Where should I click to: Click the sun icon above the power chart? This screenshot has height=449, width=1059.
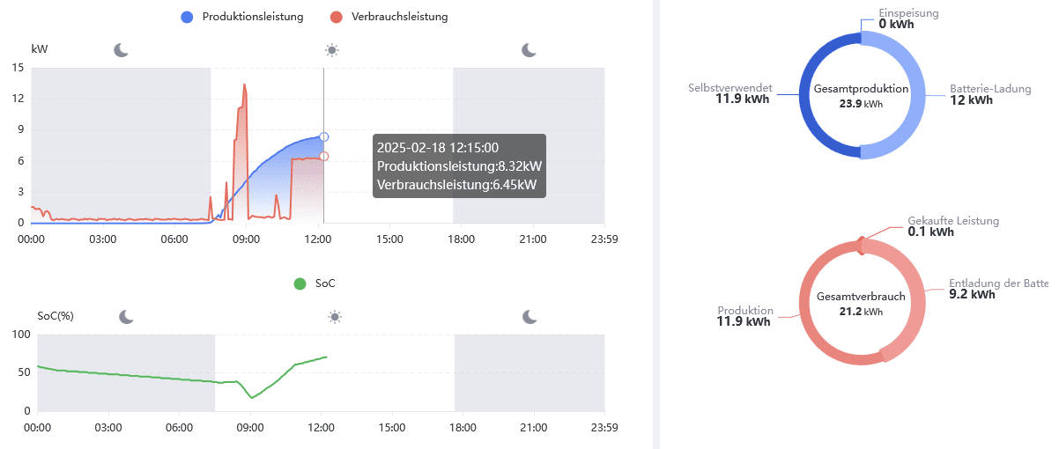tap(331, 49)
